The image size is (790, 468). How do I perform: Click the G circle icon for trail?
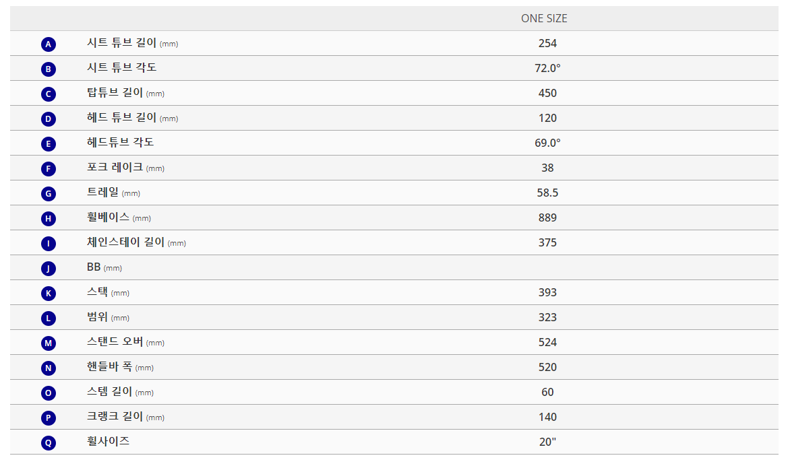(x=49, y=194)
